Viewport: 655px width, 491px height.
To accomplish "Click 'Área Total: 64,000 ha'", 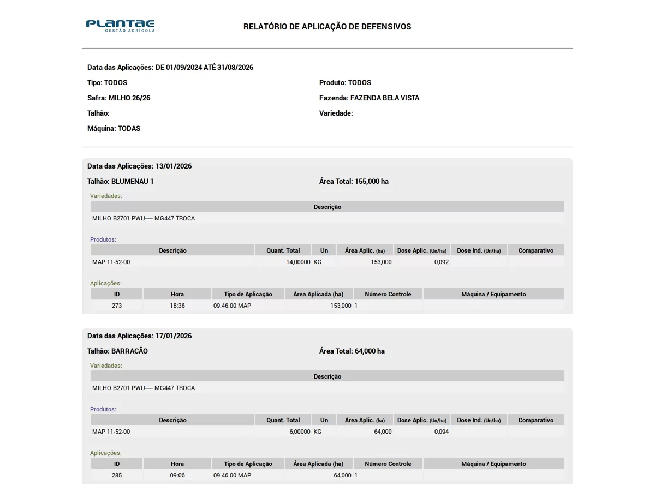I will 352,351.
